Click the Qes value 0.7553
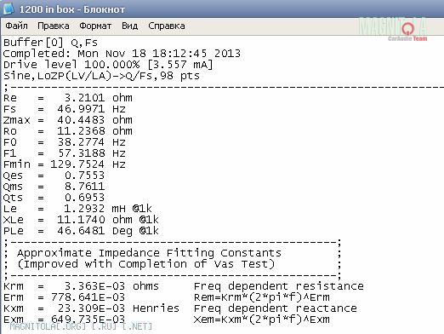Image resolution: width=444 pixels, height=334 pixels. [x=84, y=176]
